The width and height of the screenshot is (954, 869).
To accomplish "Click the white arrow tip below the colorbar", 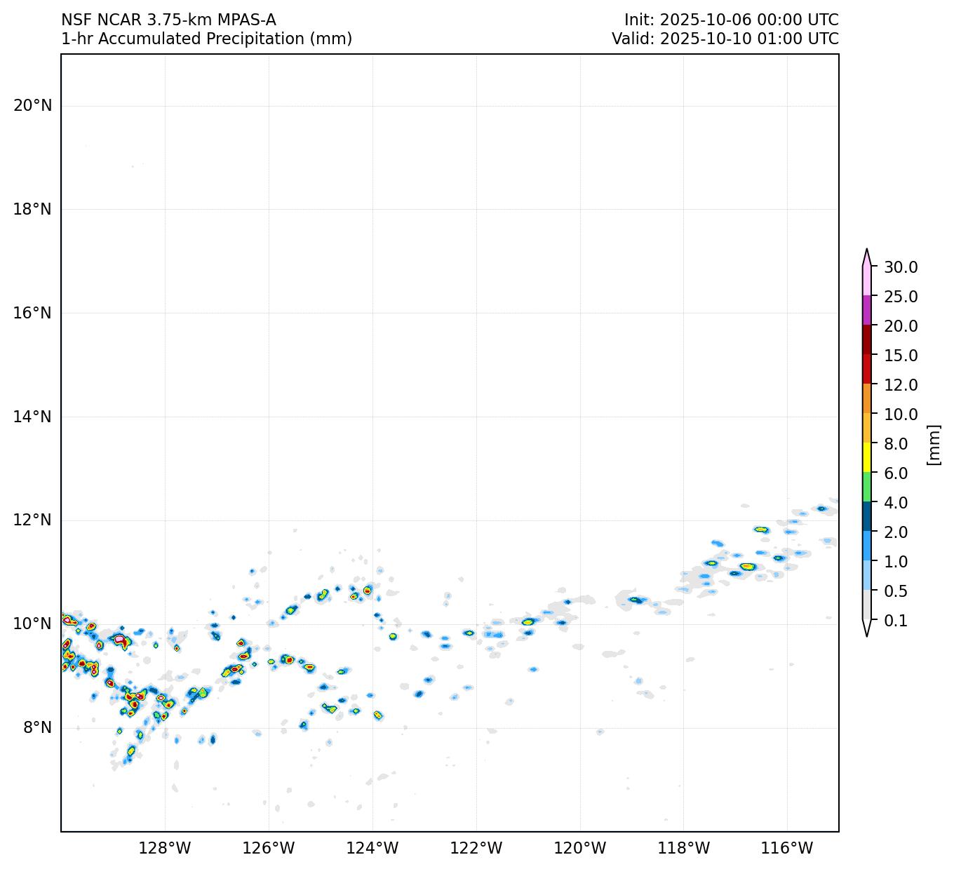I will pyautogui.click(x=867, y=628).
